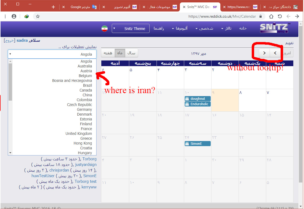Go to the browser home page icon
Screen dimensions: 304x209
point(271,16)
